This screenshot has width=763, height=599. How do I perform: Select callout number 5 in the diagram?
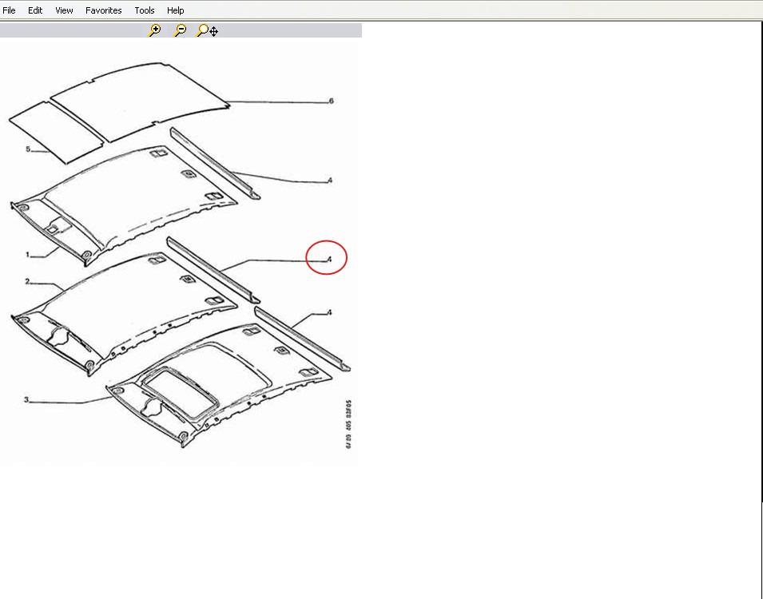[x=27, y=149]
